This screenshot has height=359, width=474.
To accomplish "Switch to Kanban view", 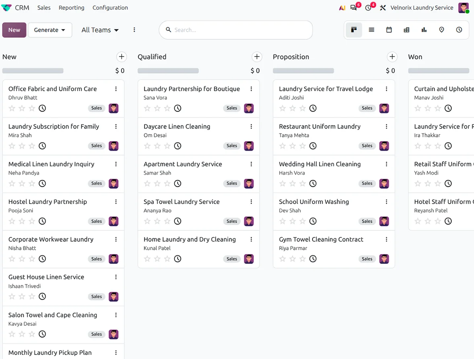I will click(x=354, y=30).
